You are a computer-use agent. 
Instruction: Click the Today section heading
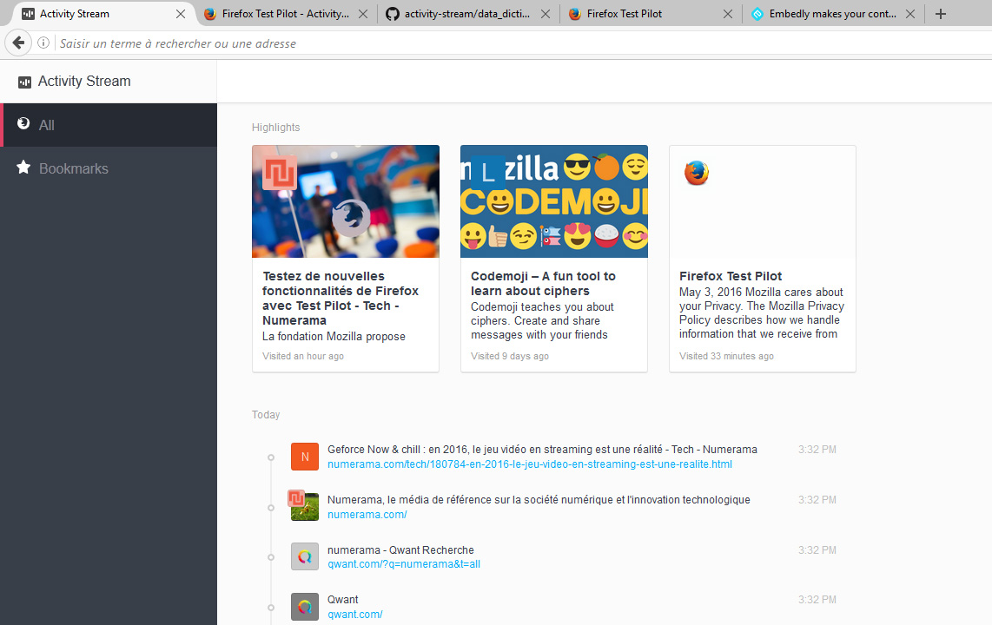[x=266, y=415]
